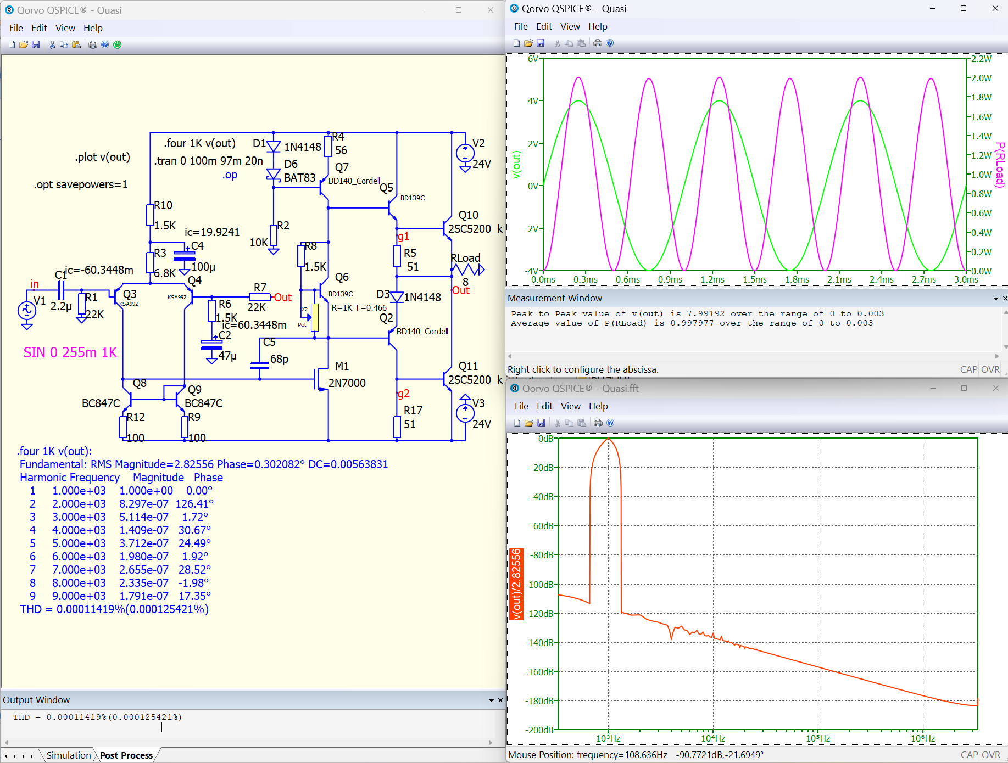Close the Output Window pane

click(500, 700)
